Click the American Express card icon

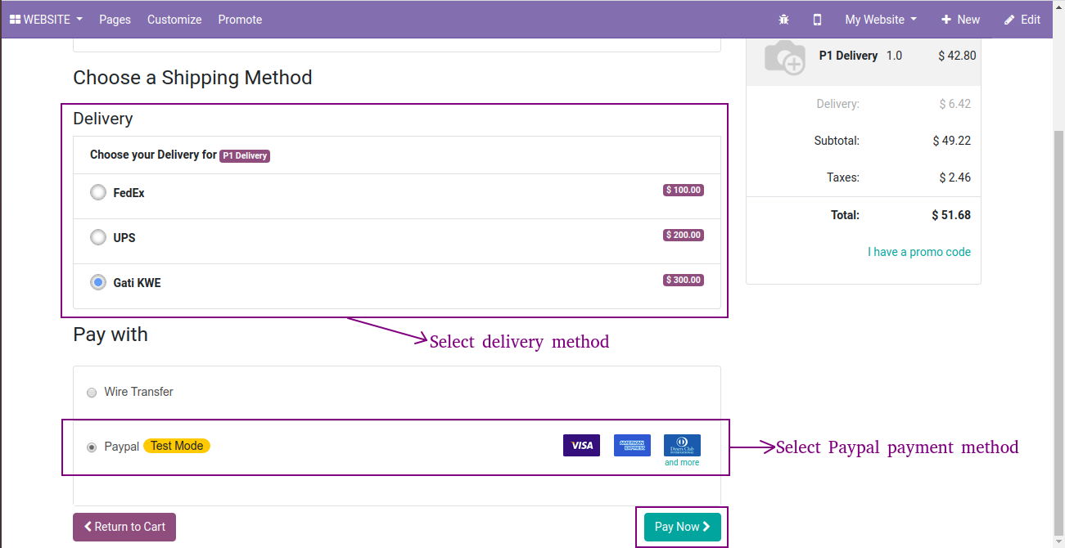tap(632, 446)
